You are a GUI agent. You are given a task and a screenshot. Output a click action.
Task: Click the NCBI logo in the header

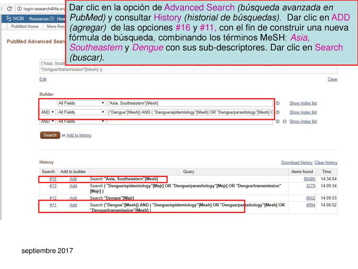[x=15, y=19]
